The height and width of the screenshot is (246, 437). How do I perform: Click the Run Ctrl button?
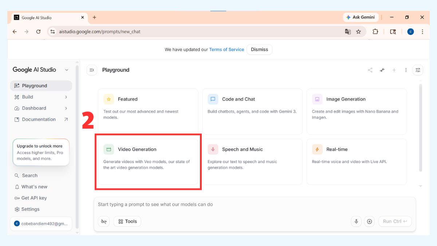(x=395, y=221)
